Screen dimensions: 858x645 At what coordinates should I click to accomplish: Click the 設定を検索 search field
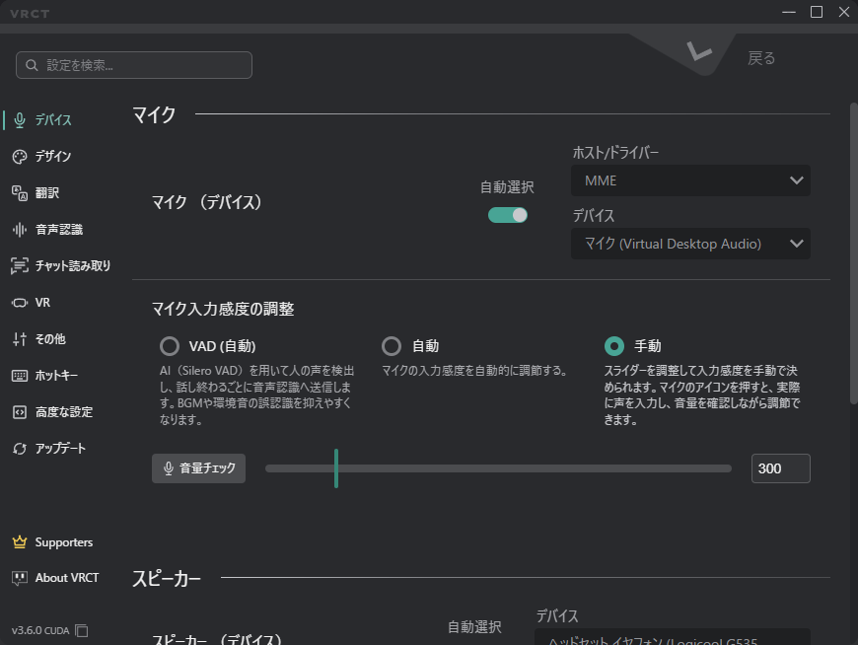[x=134, y=65]
